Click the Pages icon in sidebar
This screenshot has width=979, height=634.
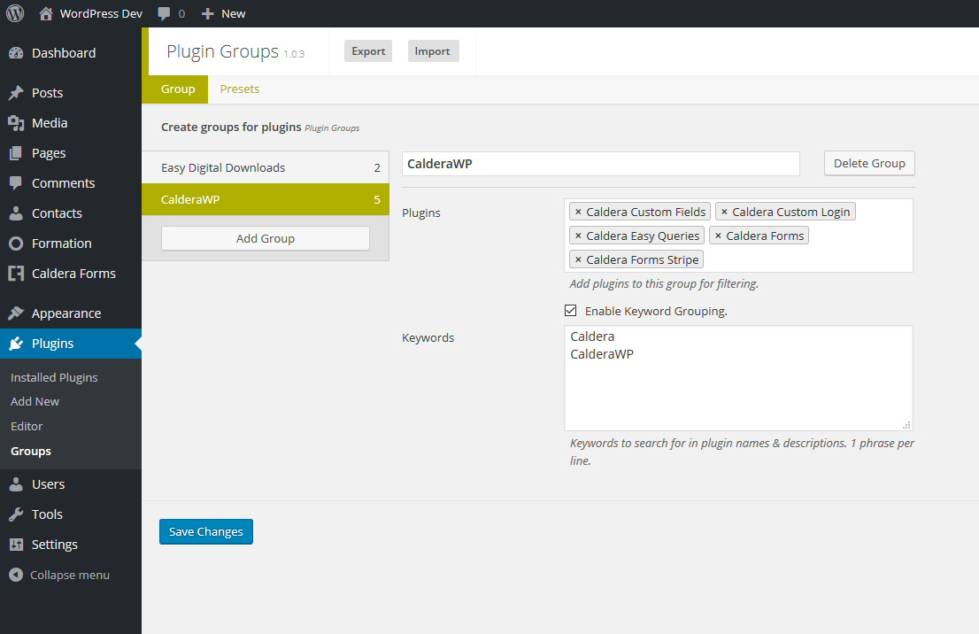(x=16, y=153)
